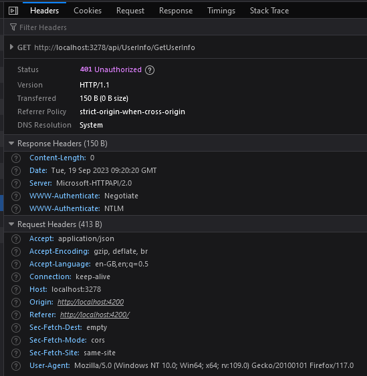367x376 pixels.
Task: Select the Sec-Fetch-Dest empty value
Action: click(97, 327)
